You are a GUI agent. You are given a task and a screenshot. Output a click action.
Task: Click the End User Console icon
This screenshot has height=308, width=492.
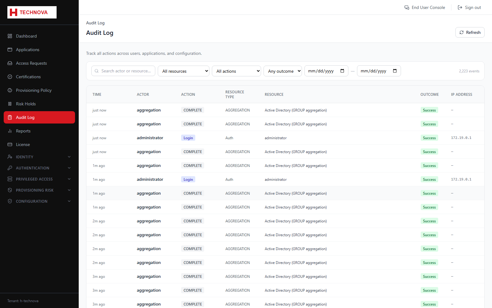click(407, 7)
